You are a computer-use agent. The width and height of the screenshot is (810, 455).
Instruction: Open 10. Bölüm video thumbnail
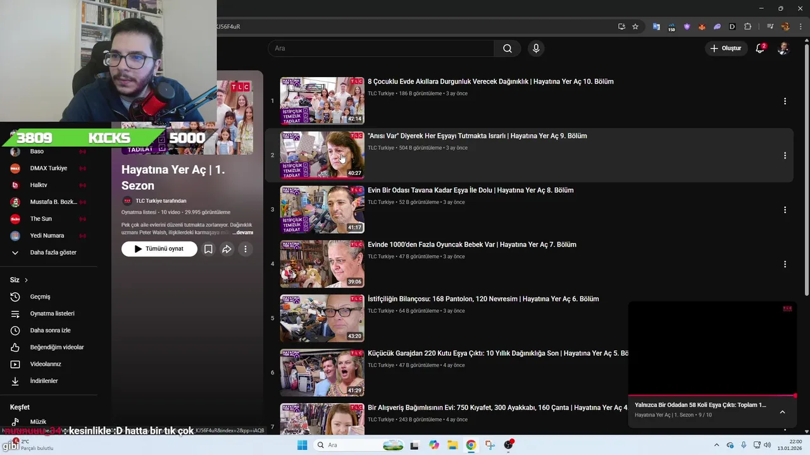[x=322, y=100]
